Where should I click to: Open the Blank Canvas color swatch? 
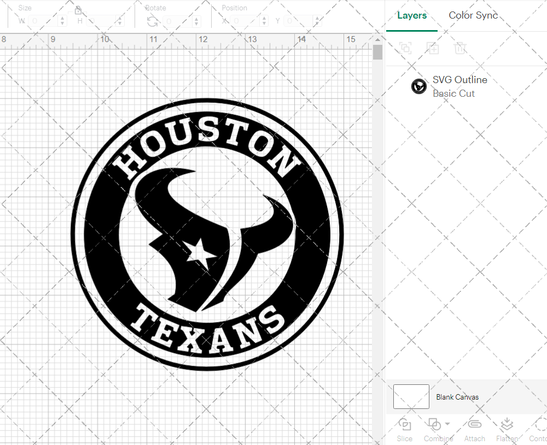(410, 397)
